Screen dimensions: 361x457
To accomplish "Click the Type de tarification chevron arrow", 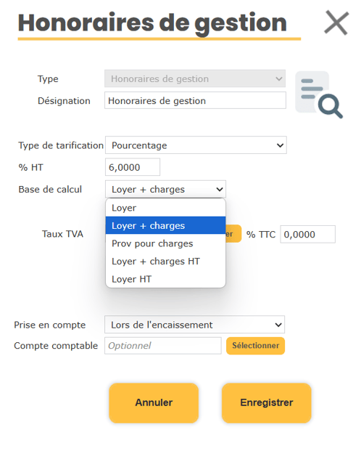I will tap(280, 145).
